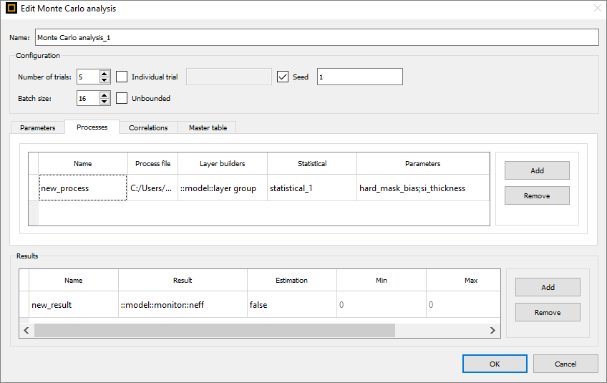Image resolution: width=607 pixels, height=383 pixels.
Task: Click the statistical_1 cell
Action: (x=312, y=188)
